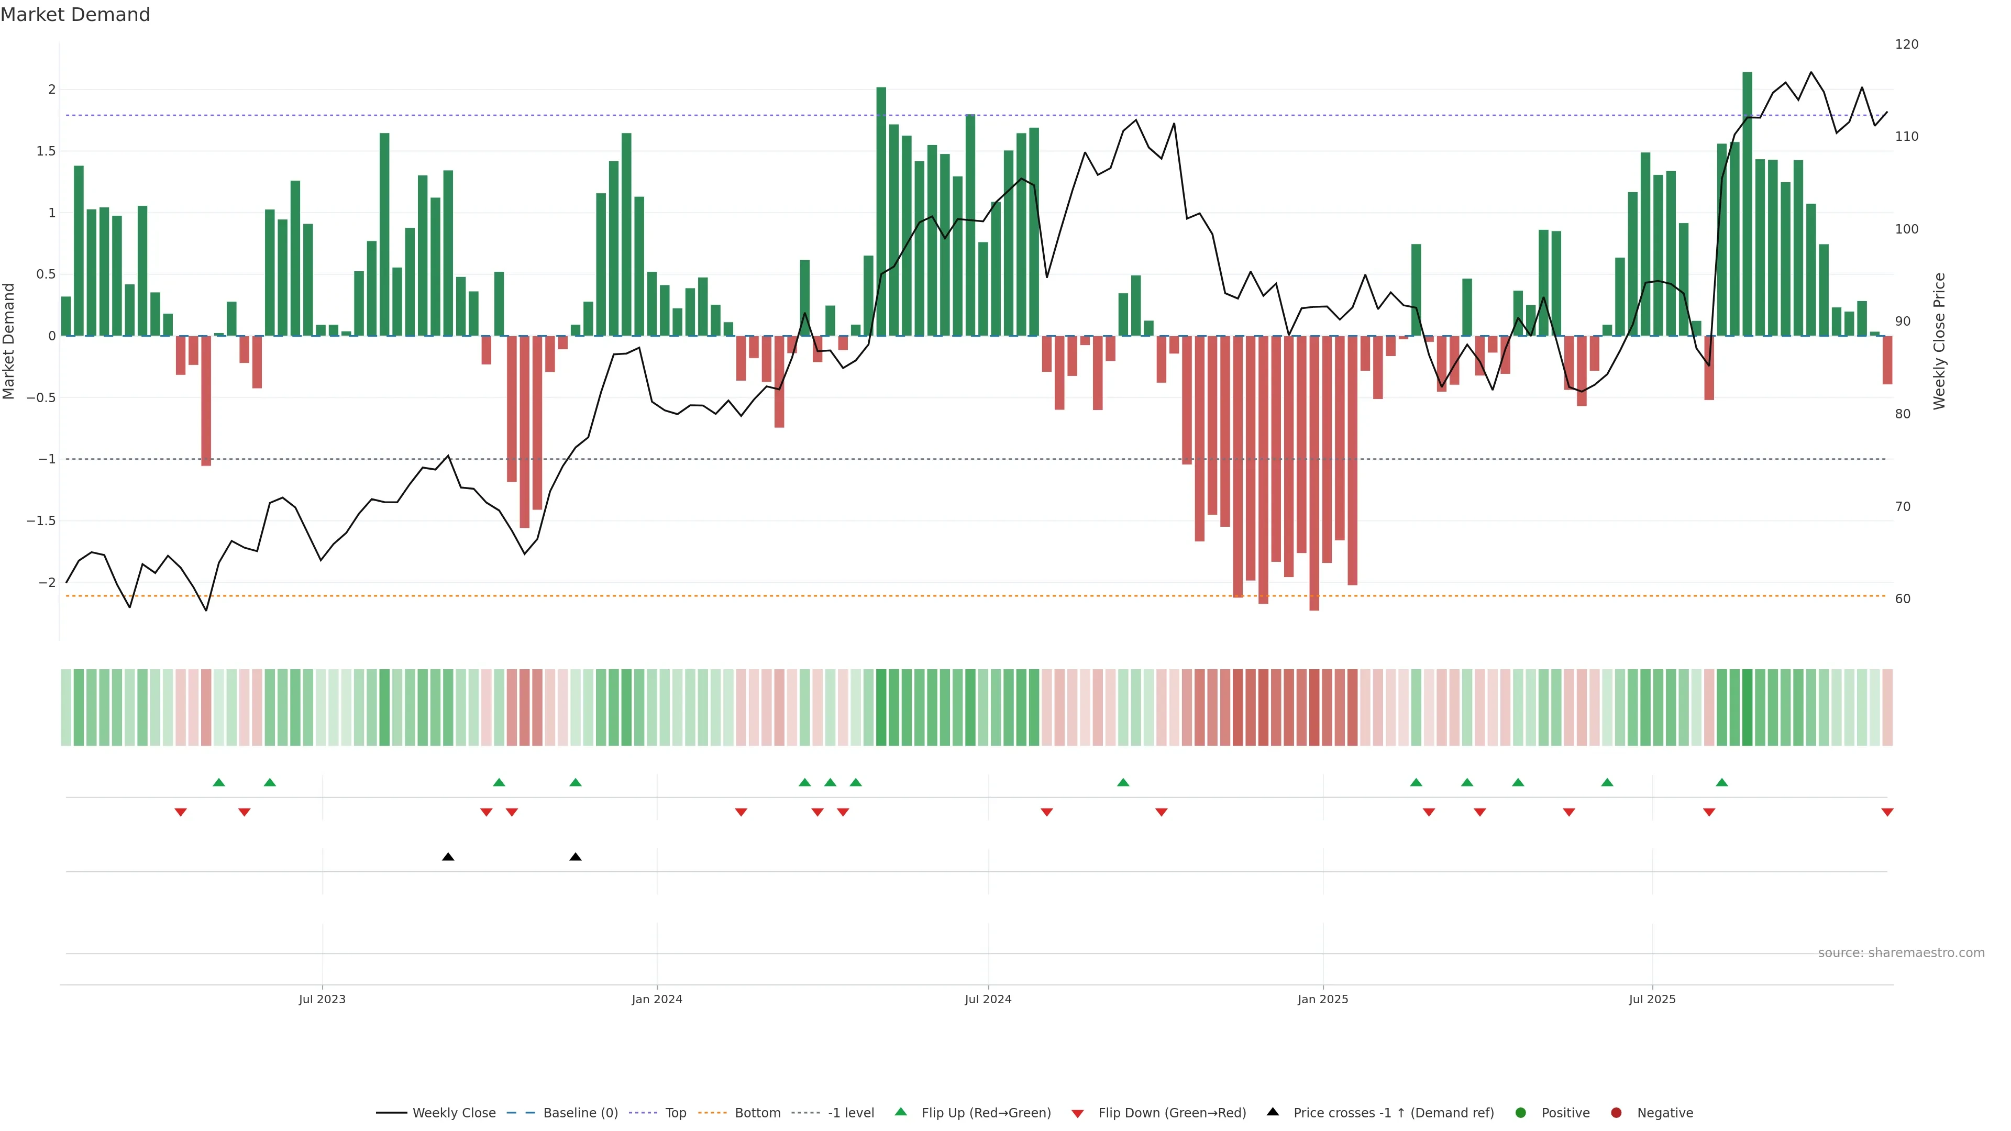Screen dimensions: 2011x1131
Task: Click the source: sharemaestro.com text
Action: click(1901, 952)
